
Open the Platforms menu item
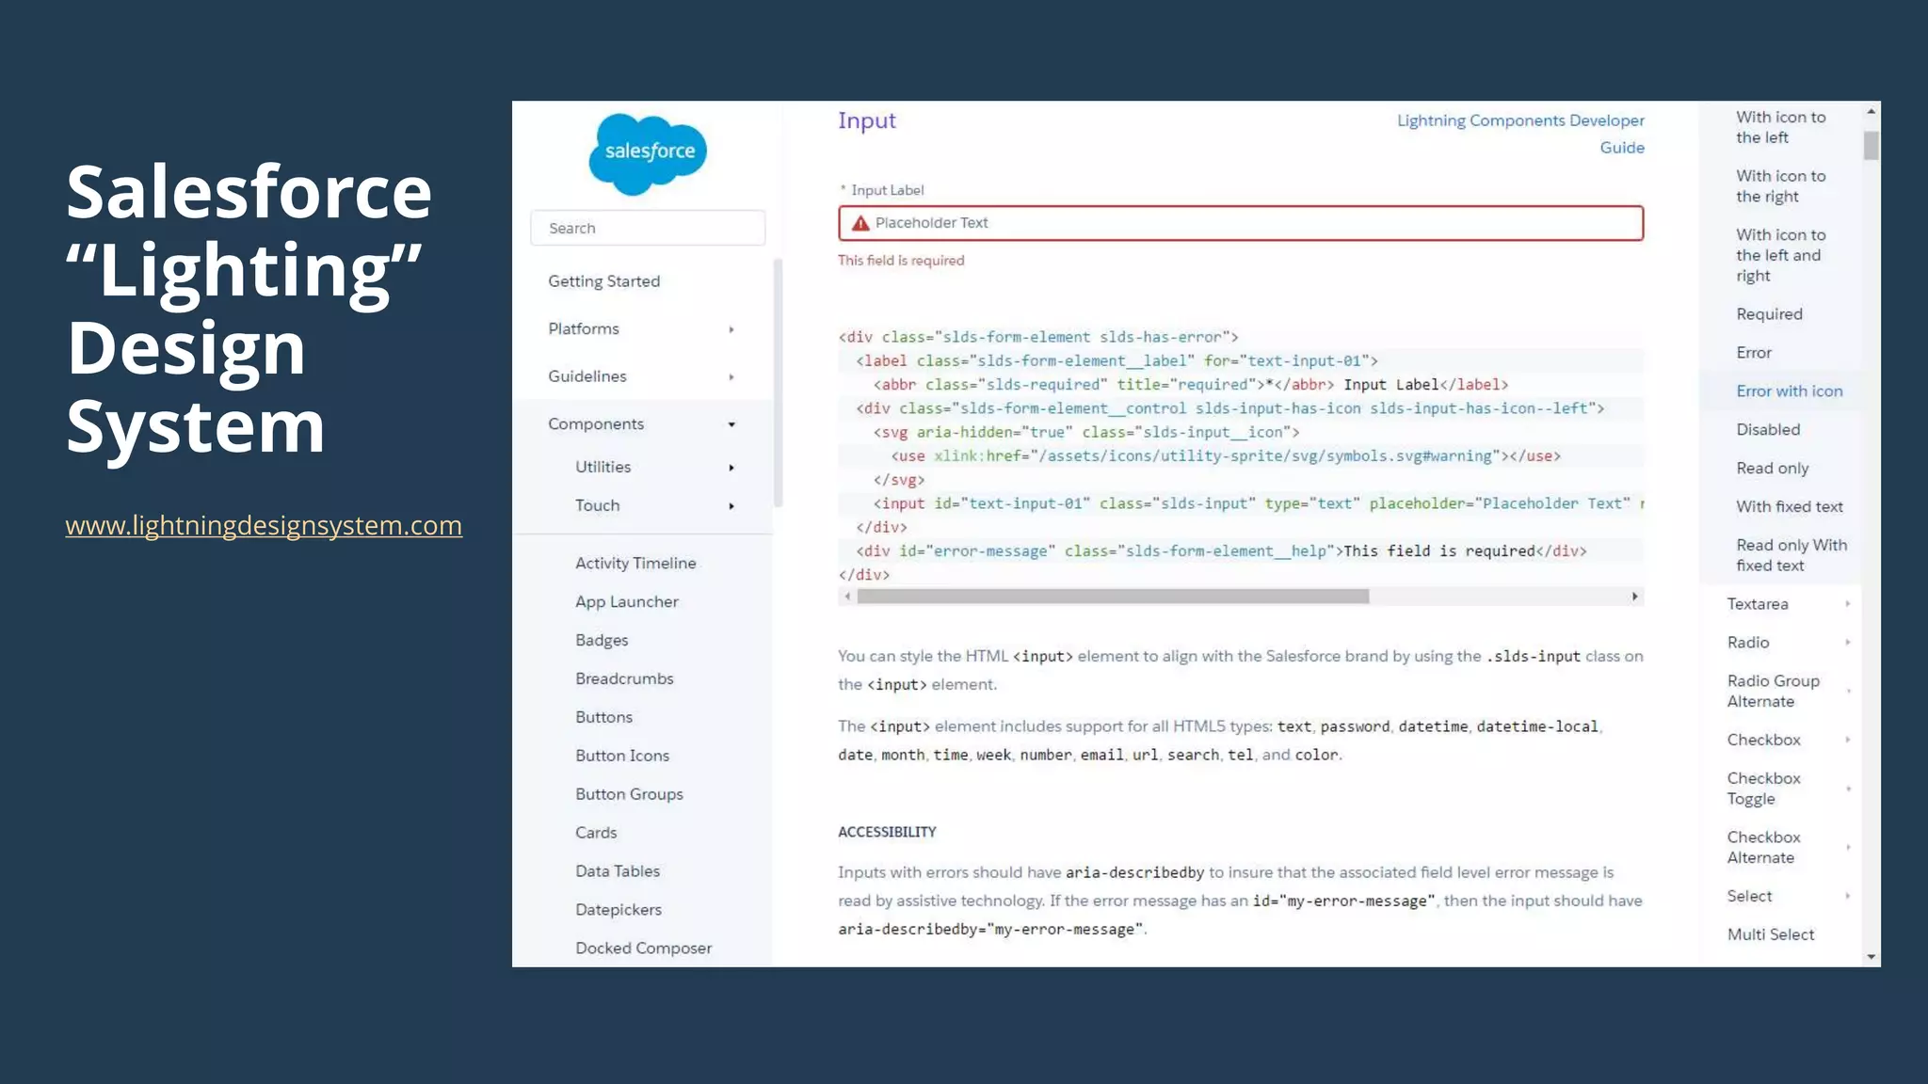tap(584, 328)
